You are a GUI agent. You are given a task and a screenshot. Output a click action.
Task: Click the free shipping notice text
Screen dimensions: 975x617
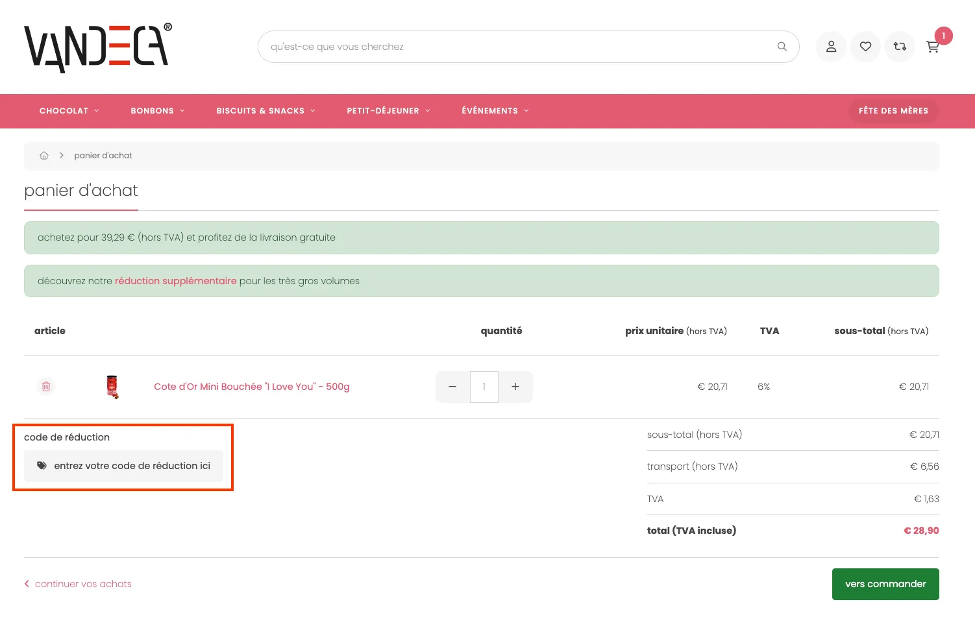click(186, 237)
